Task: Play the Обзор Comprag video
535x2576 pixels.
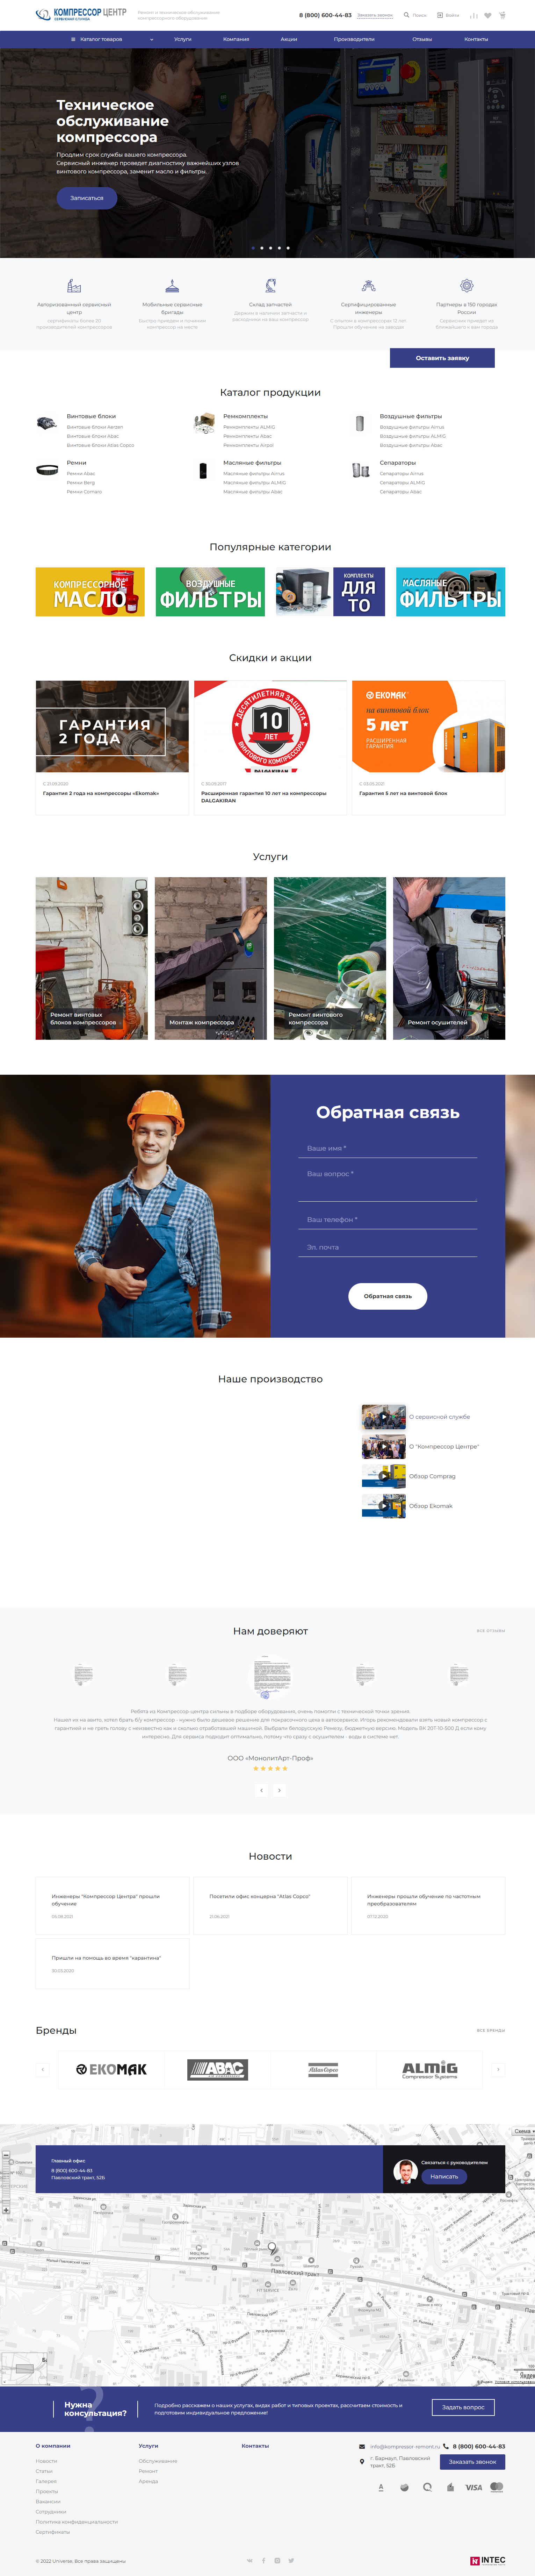Action: pos(384,1476)
